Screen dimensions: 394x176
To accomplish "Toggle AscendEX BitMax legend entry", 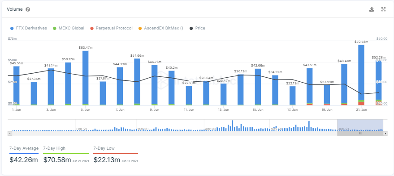I will coord(160,28).
